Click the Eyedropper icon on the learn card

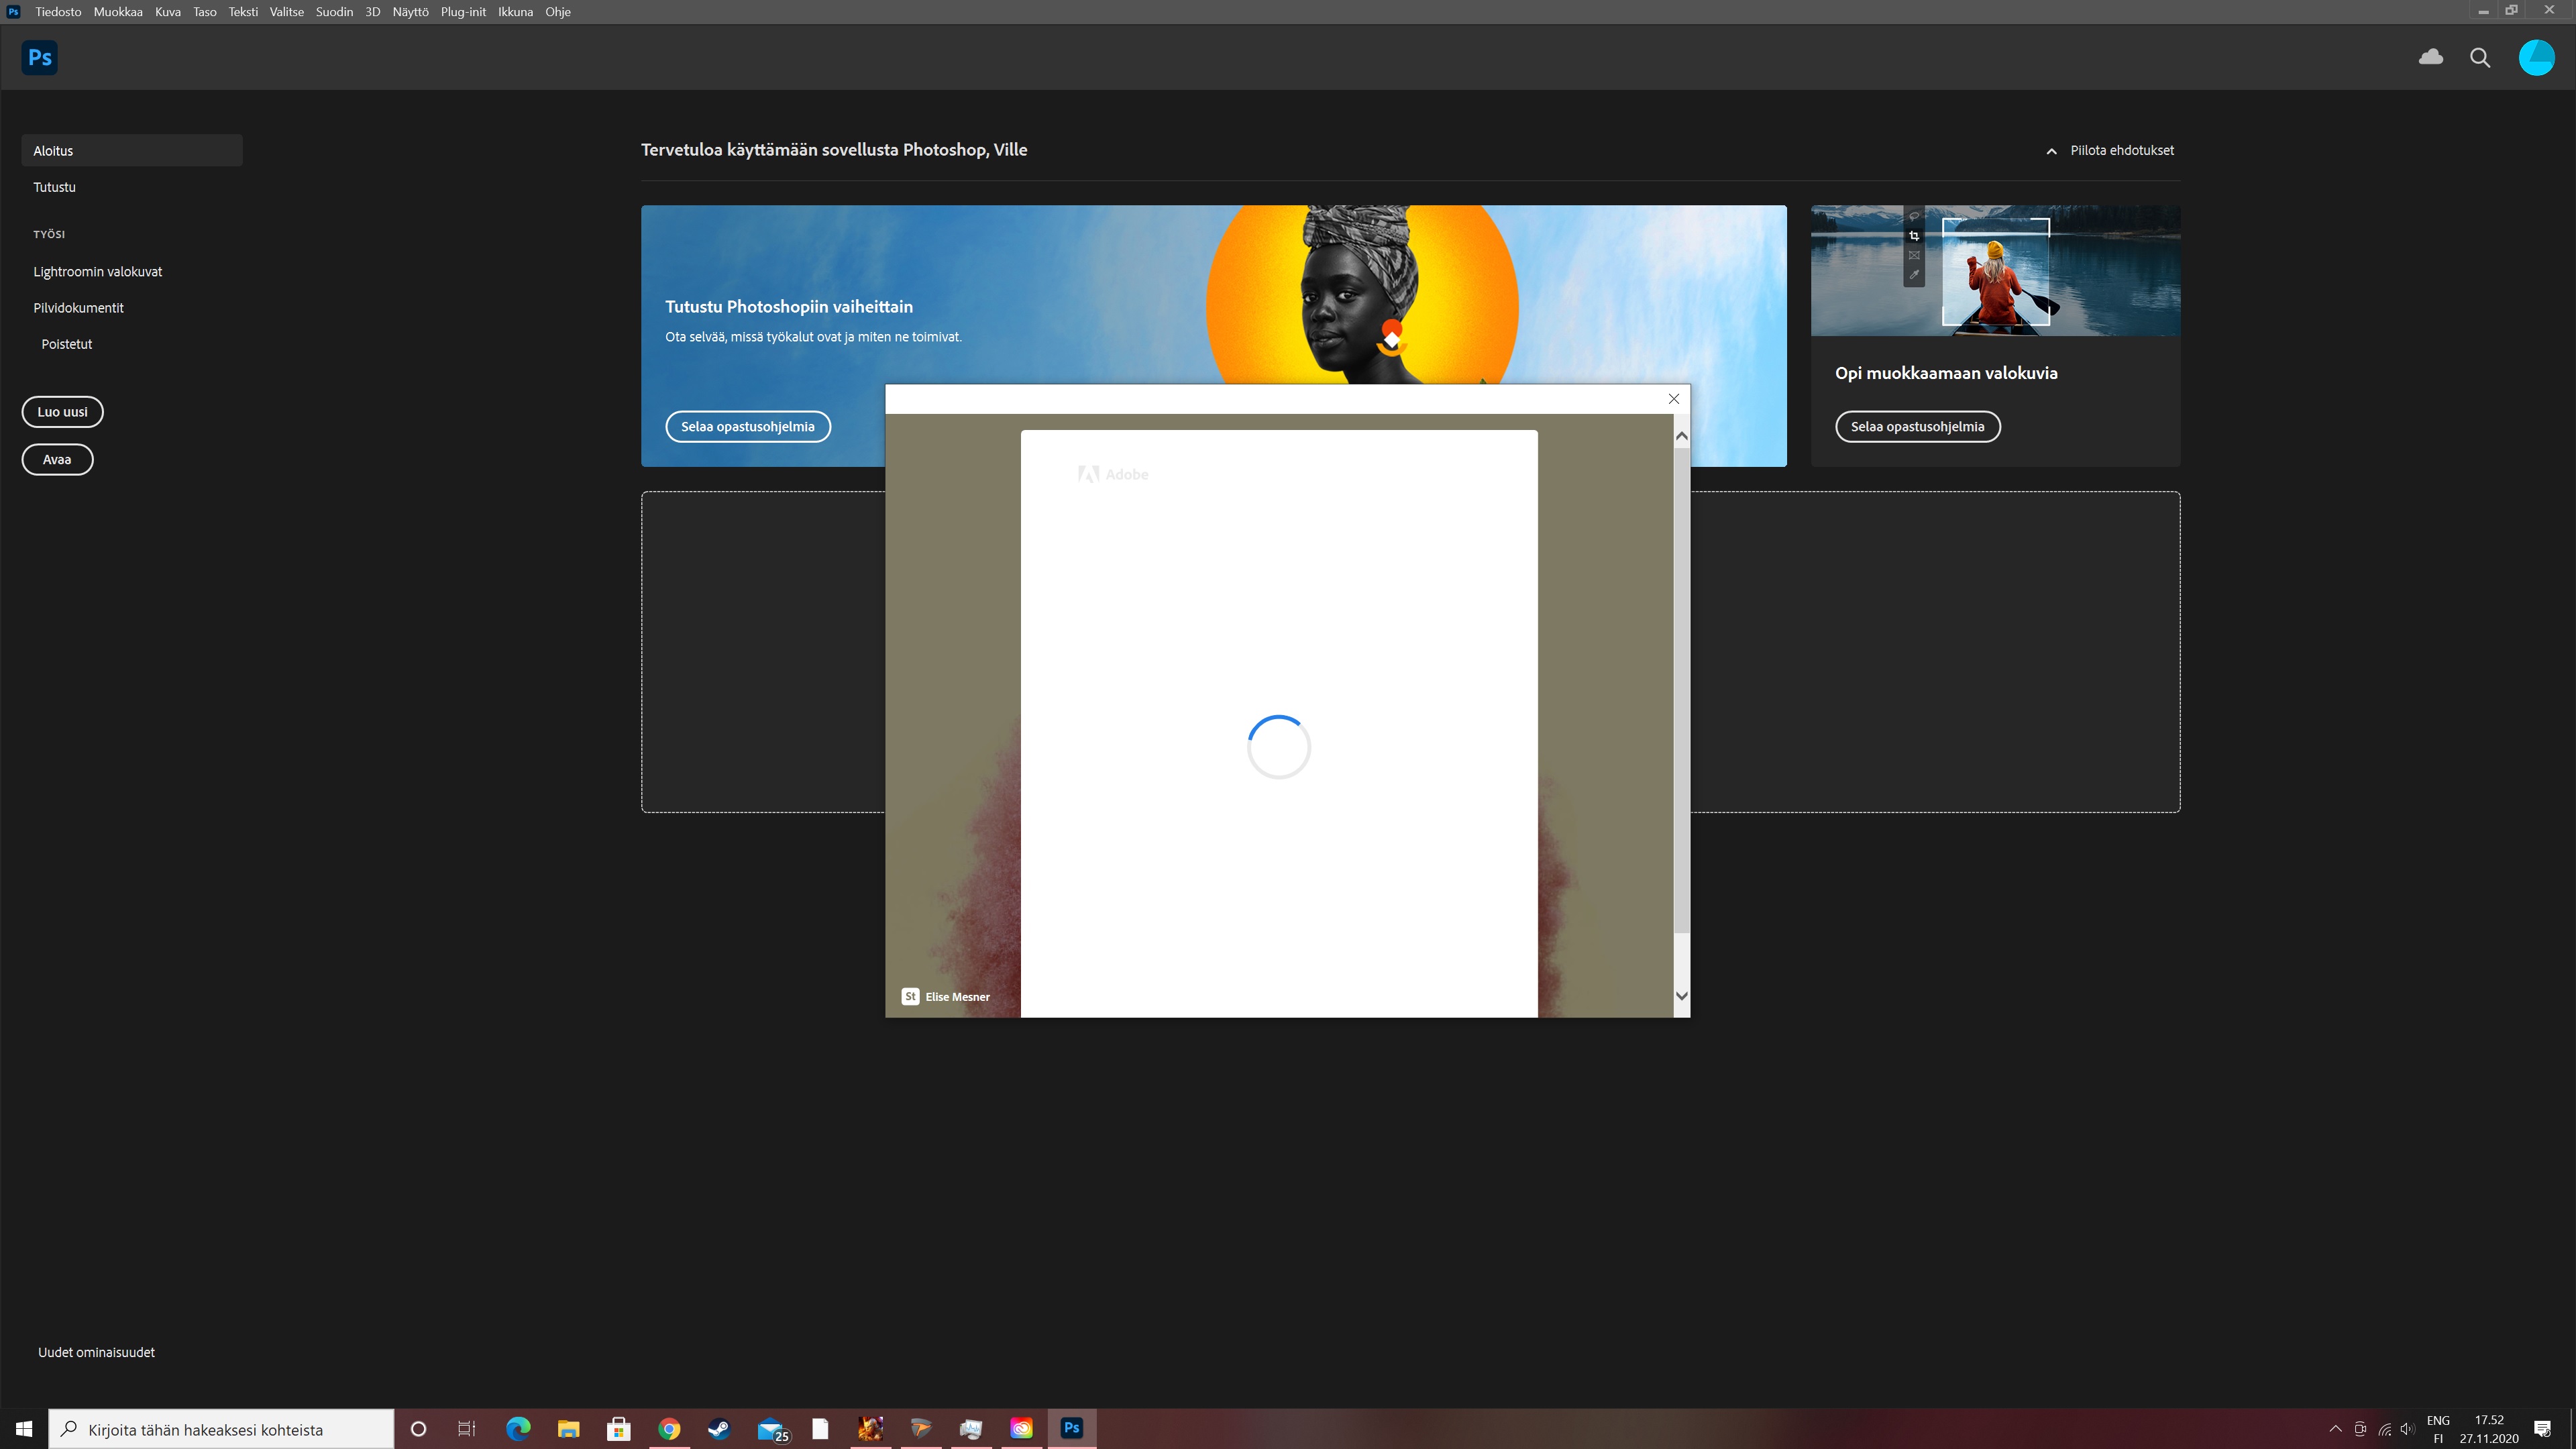pos(1915,274)
